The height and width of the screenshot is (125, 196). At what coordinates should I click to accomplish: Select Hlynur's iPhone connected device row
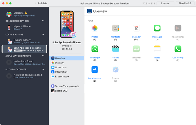tap(24, 28)
